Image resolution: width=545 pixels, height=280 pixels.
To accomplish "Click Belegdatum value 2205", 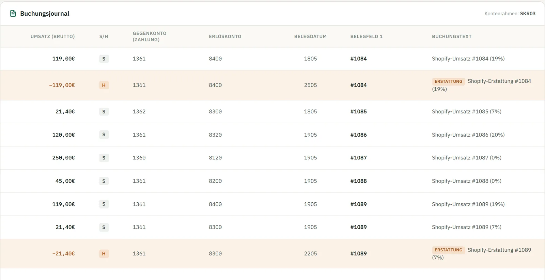I will [x=310, y=253].
